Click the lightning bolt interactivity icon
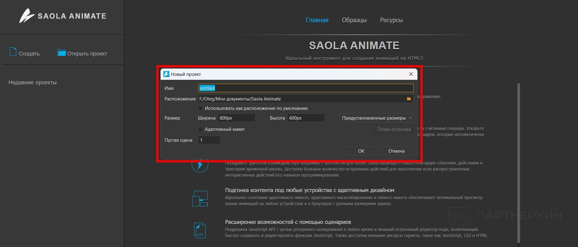Viewport: 578px width, 247px height. tap(200, 165)
